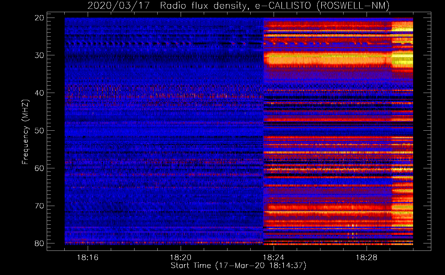Click the 30 frequency tick label
The width and height of the screenshot is (445, 275).
(x=39, y=55)
